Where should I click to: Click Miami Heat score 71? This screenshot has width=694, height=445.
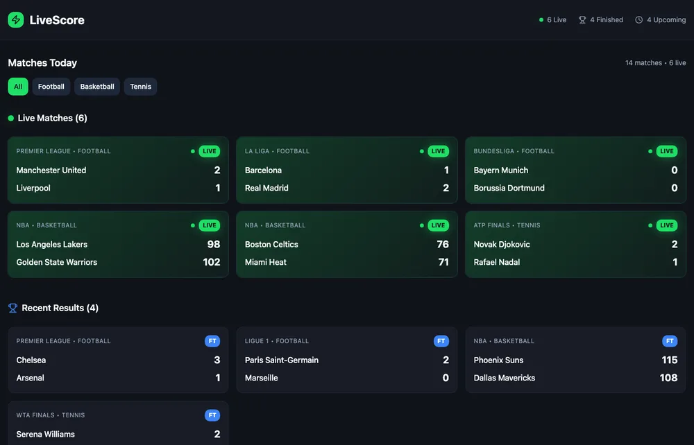click(443, 262)
